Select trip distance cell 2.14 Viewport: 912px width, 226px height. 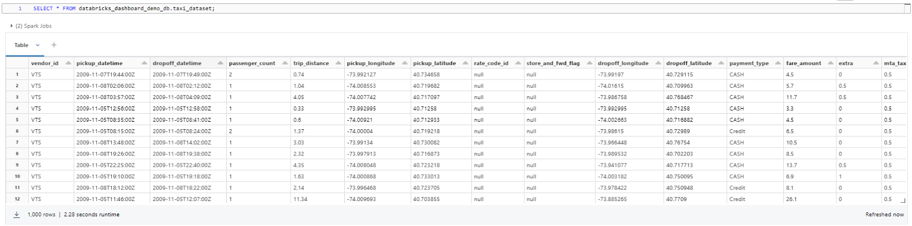pyautogui.click(x=317, y=188)
